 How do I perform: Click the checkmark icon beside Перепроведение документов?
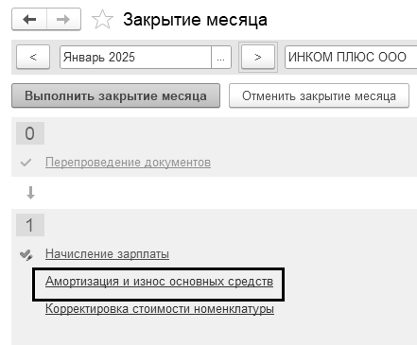tap(26, 163)
